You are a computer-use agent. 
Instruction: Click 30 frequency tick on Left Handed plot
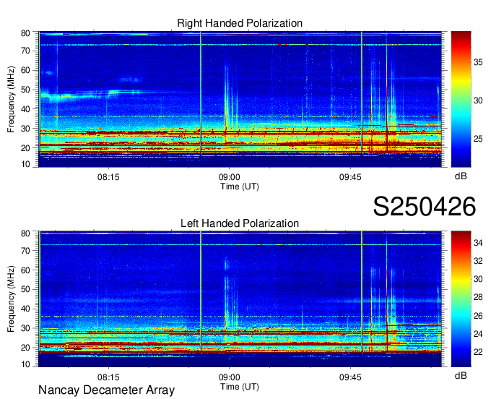[25, 328]
